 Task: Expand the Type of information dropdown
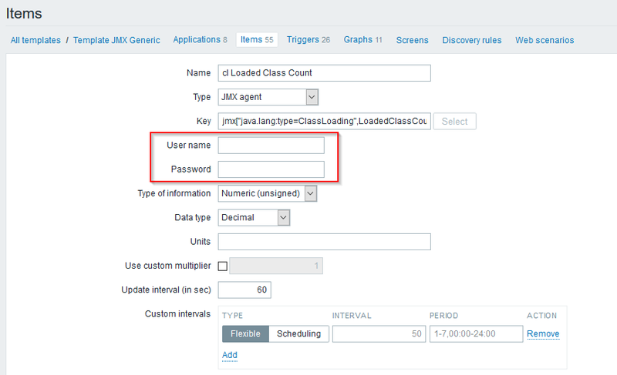coord(268,193)
